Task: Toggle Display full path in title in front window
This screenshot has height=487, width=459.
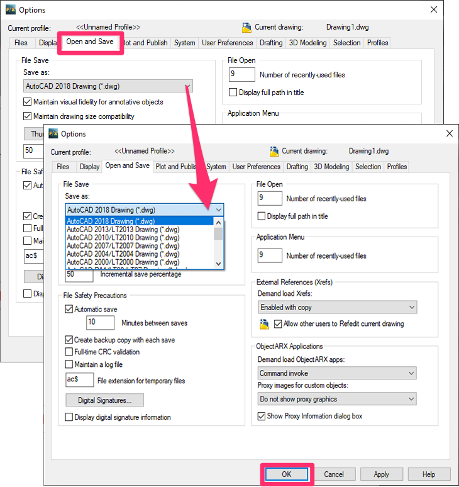Action: 262,216
